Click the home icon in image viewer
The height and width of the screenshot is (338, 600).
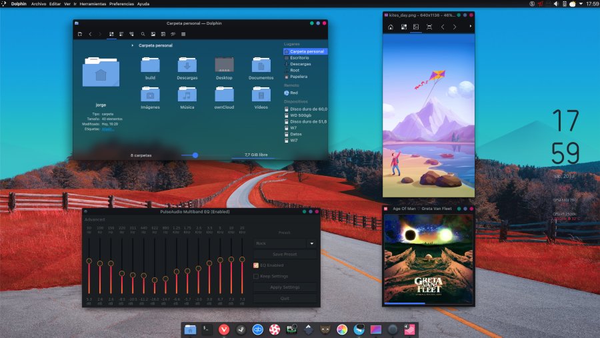pyautogui.click(x=390, y=27)
